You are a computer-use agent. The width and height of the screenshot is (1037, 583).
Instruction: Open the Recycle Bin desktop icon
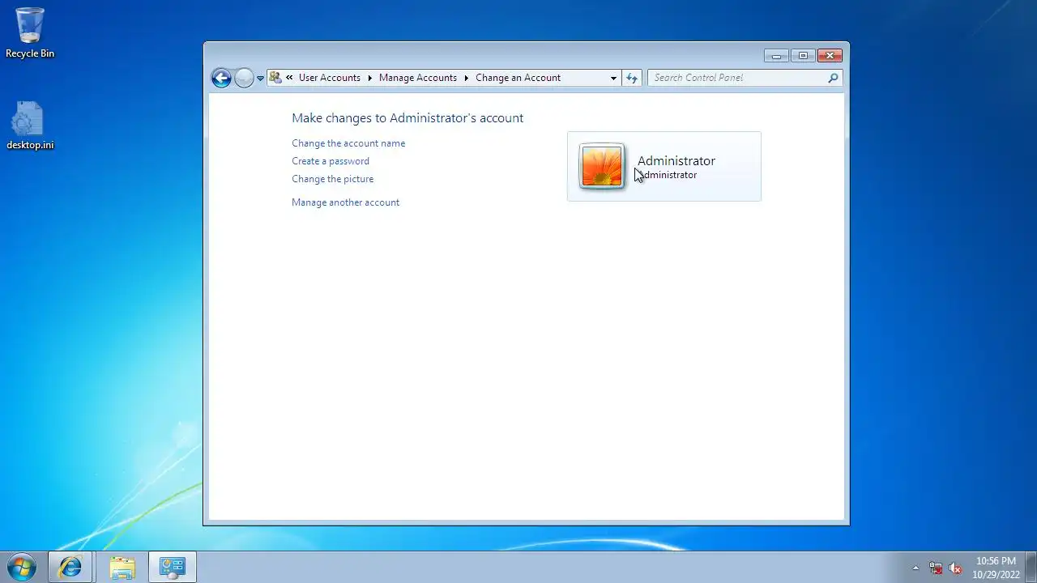click(30, 32)
